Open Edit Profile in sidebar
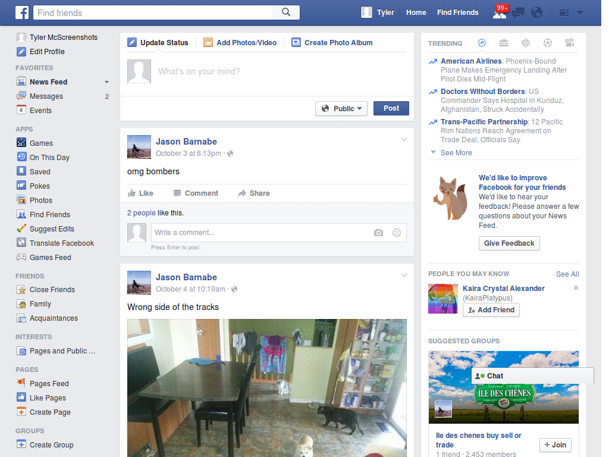Image resolution: width=609 pixels, height=457 pixels. tap(40, 52)
